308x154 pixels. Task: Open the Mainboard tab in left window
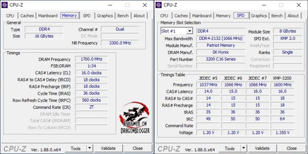tap(48, 16)
